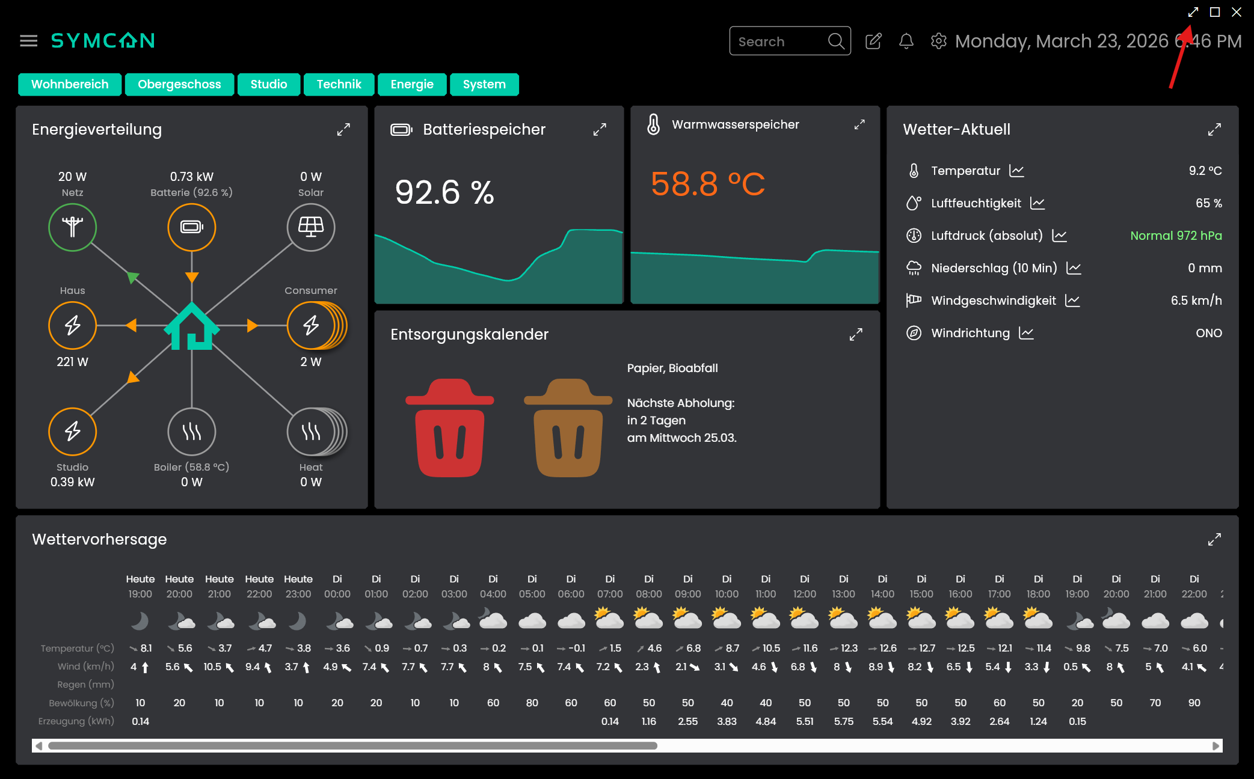Open the Windrichtung chart graph icon

click(x=1026, y=333)
